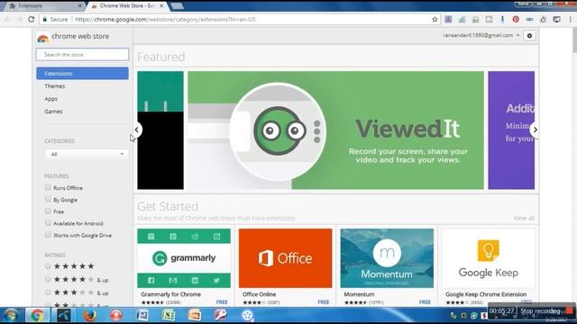Viewport: 577px width, 324px height.
Task: Select three stars & up rating
Action: (x=48, y=292)
